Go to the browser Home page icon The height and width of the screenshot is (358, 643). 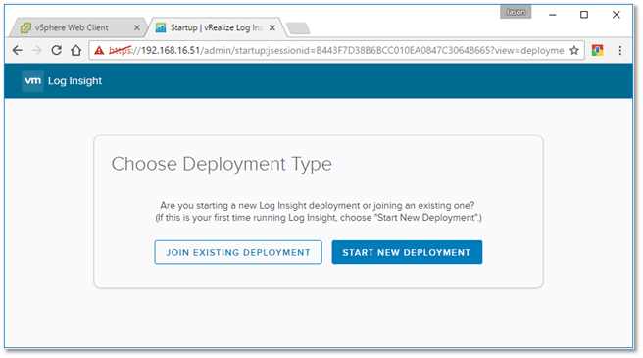point(75,50)
